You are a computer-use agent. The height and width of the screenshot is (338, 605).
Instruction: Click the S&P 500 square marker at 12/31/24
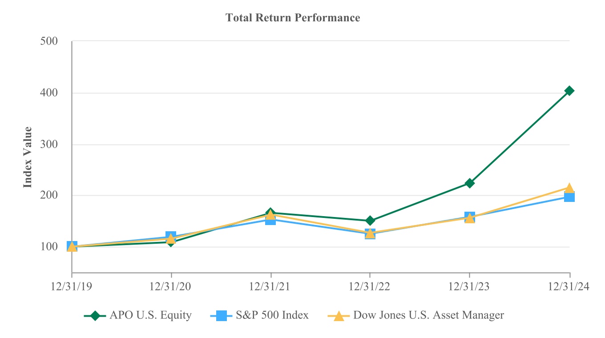point(569,197)
